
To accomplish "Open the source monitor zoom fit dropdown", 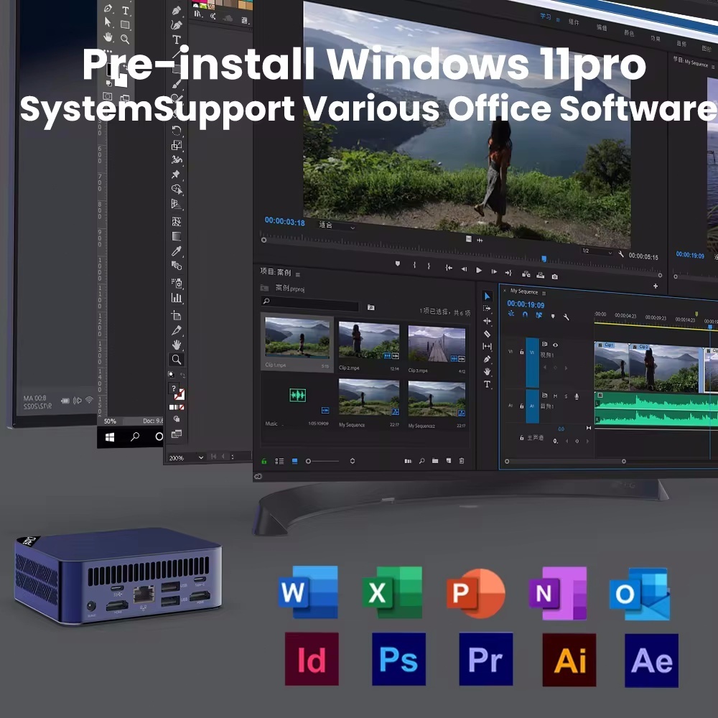I will 337,225.
